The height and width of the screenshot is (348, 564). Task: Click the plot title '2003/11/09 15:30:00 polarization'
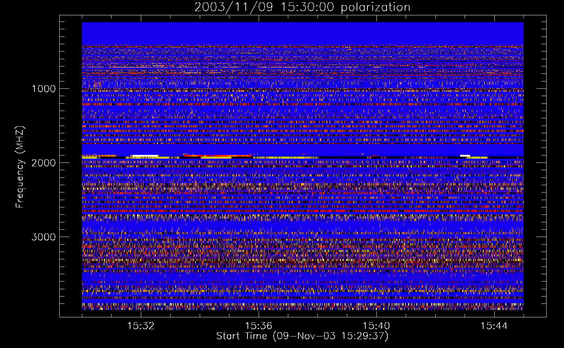pos(302,7)
